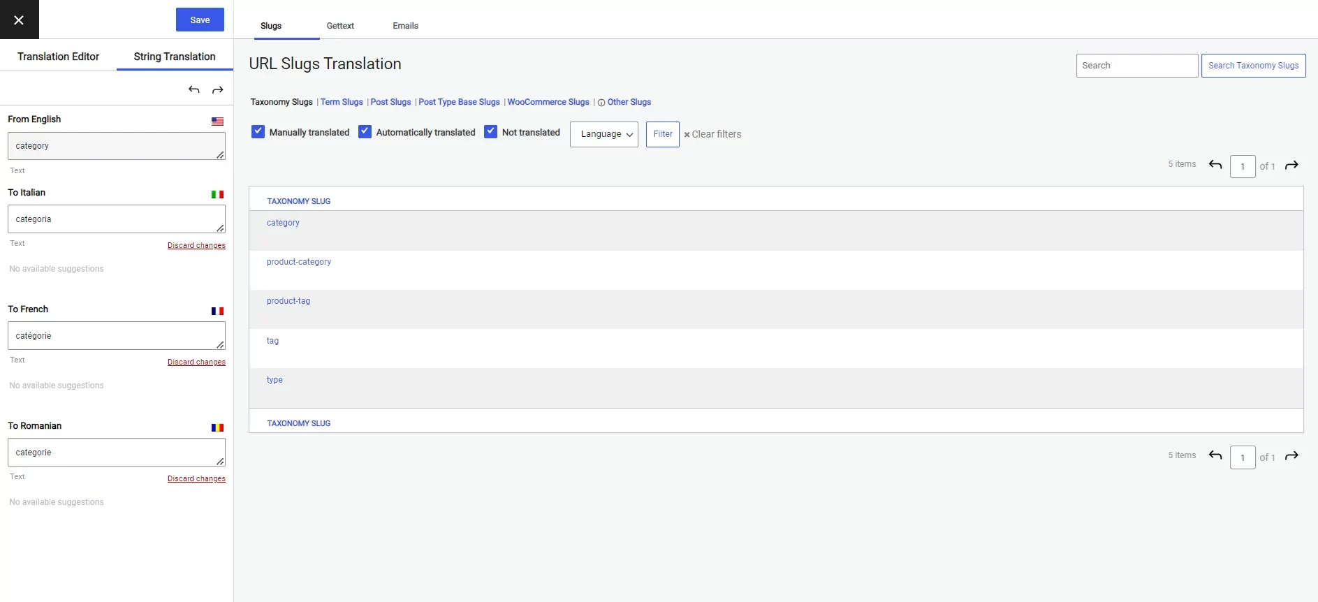Go to next page using top pagination arrow
The width and height of the screenshot is (1318, 602).
(x=1291, y=166)
